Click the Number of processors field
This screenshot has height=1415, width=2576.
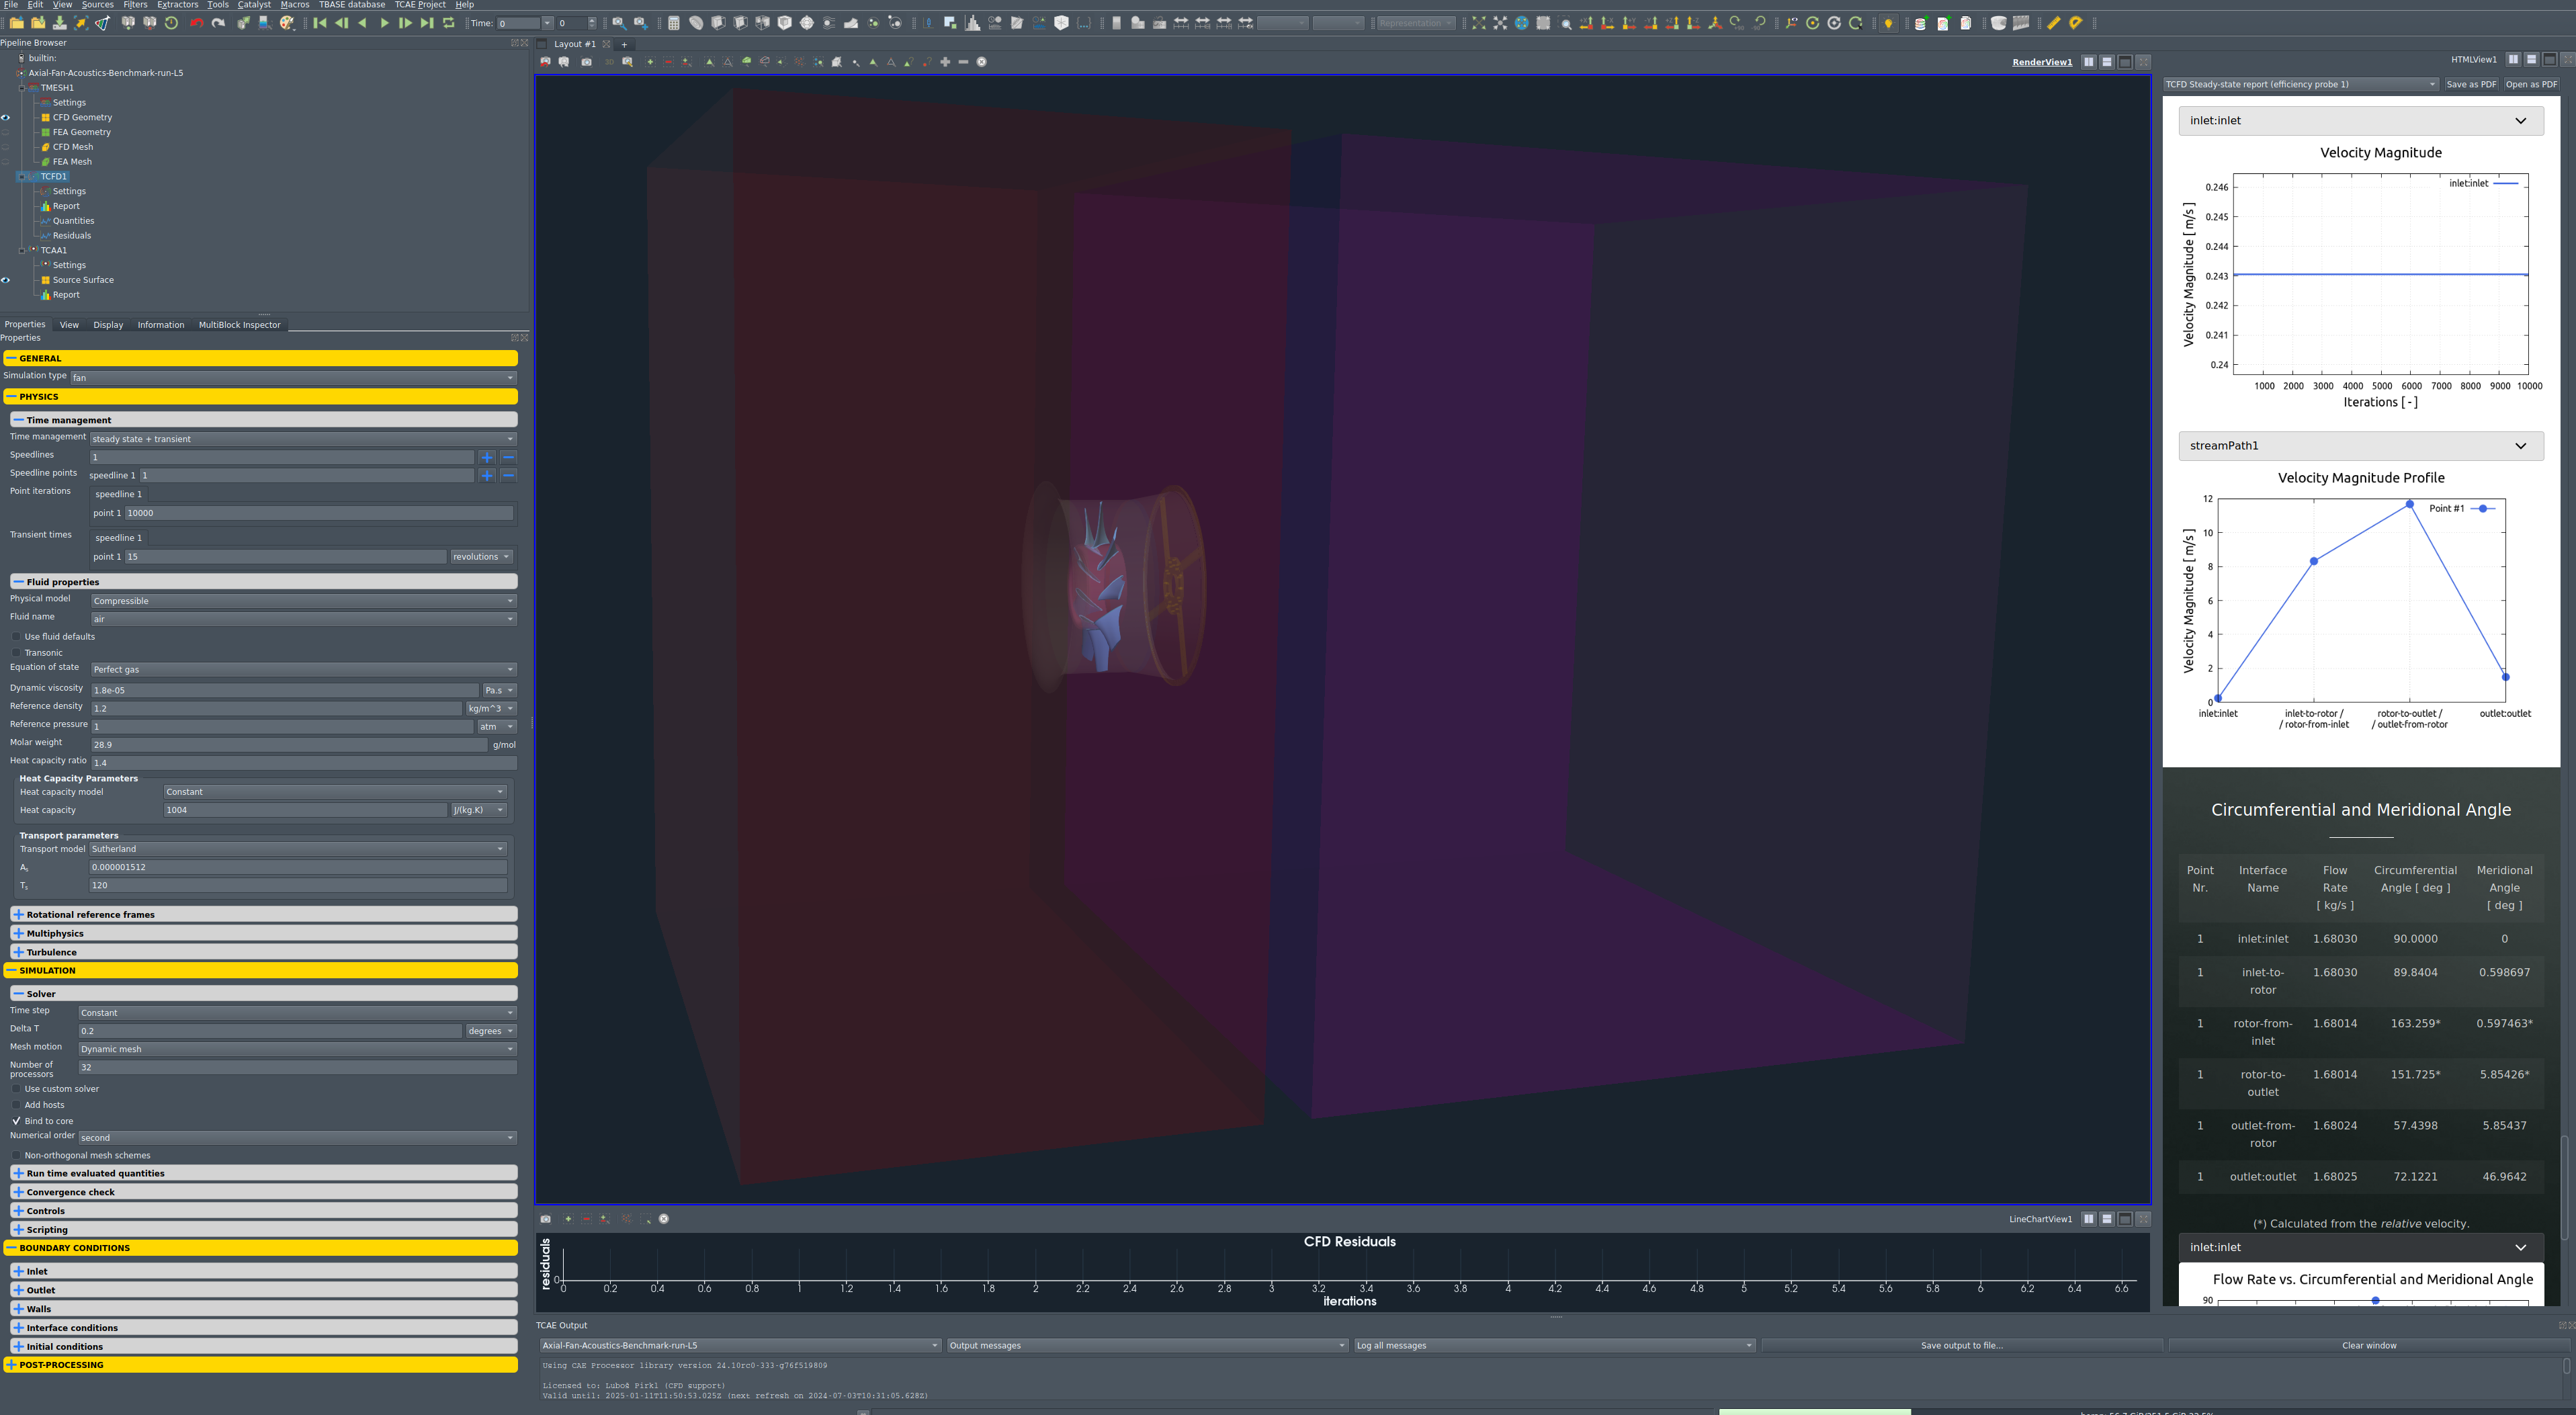point(298,1067)
